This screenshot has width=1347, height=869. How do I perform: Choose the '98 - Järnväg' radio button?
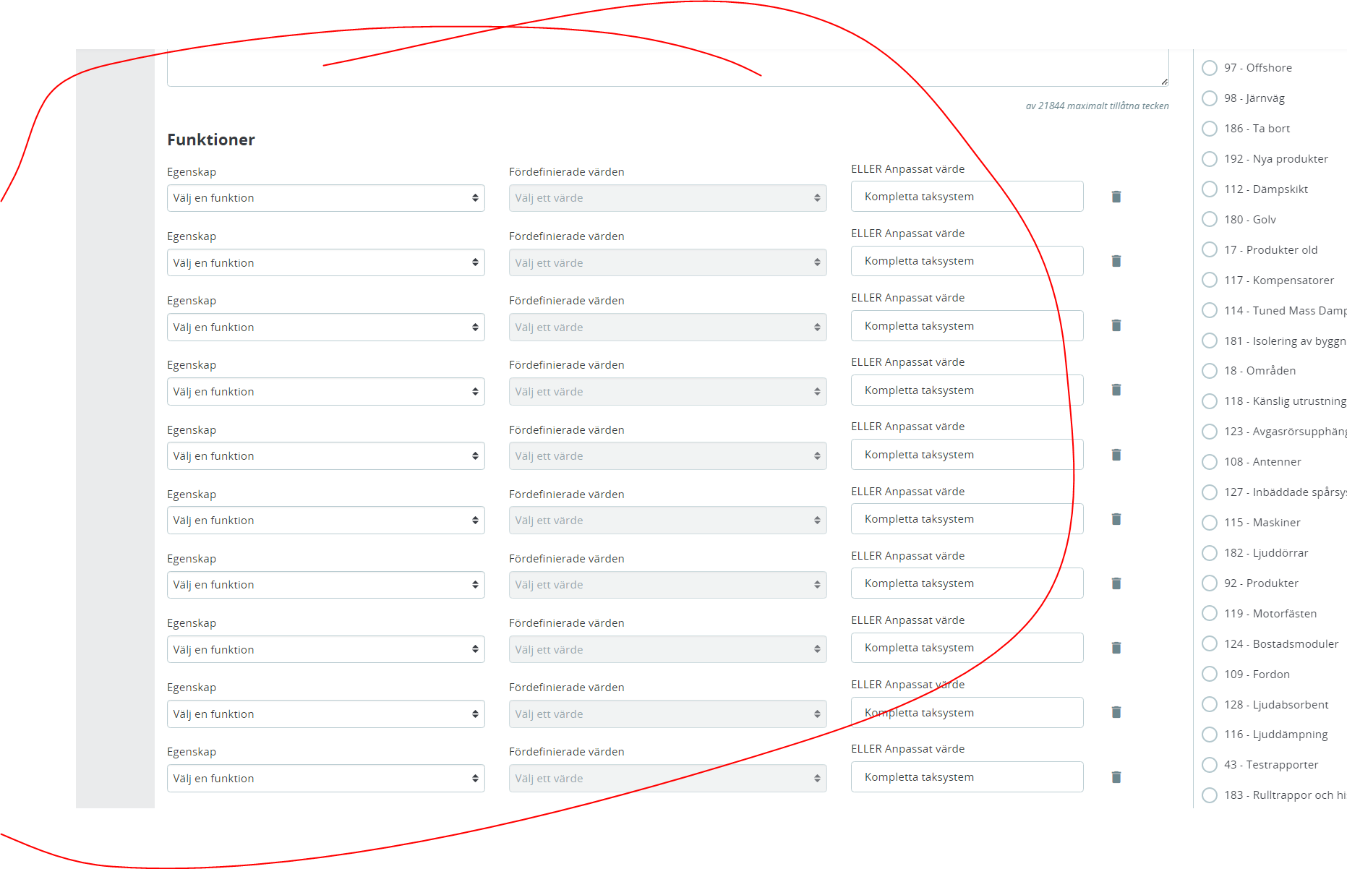click(x=1210, y=98)
